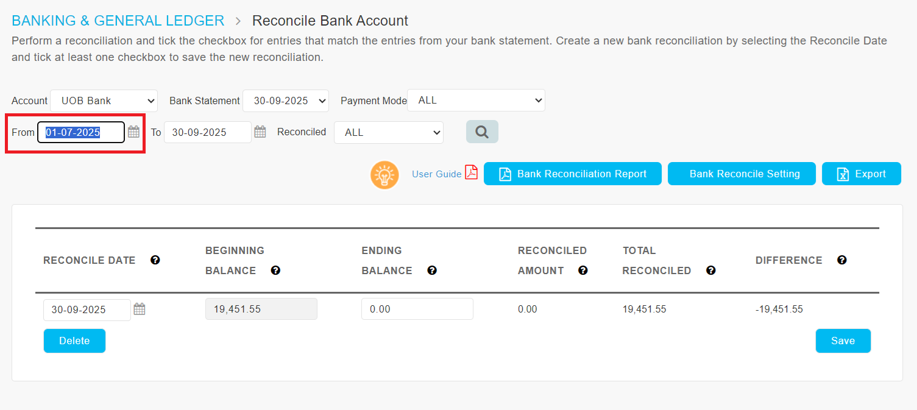Expand the Account dropdown showing UOB Bank
The height and width of the screenshot is (410, 917).
pos(104,101)
